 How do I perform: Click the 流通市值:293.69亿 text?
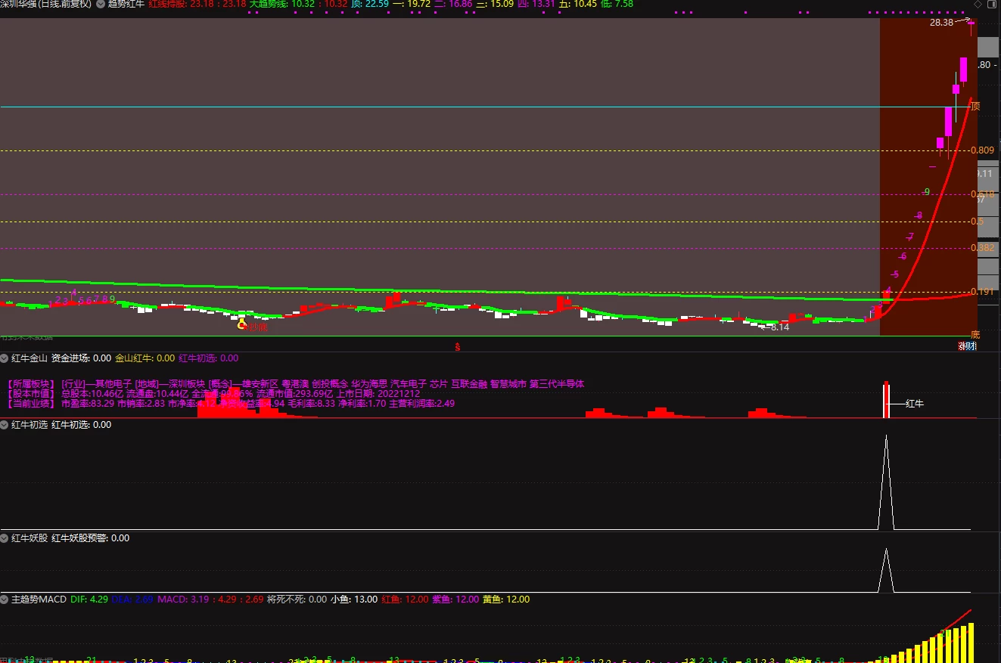tap(294, 394)
